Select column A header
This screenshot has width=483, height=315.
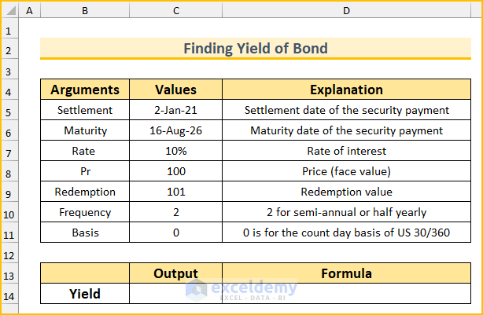pyautogui.click(x=30, y=10)
